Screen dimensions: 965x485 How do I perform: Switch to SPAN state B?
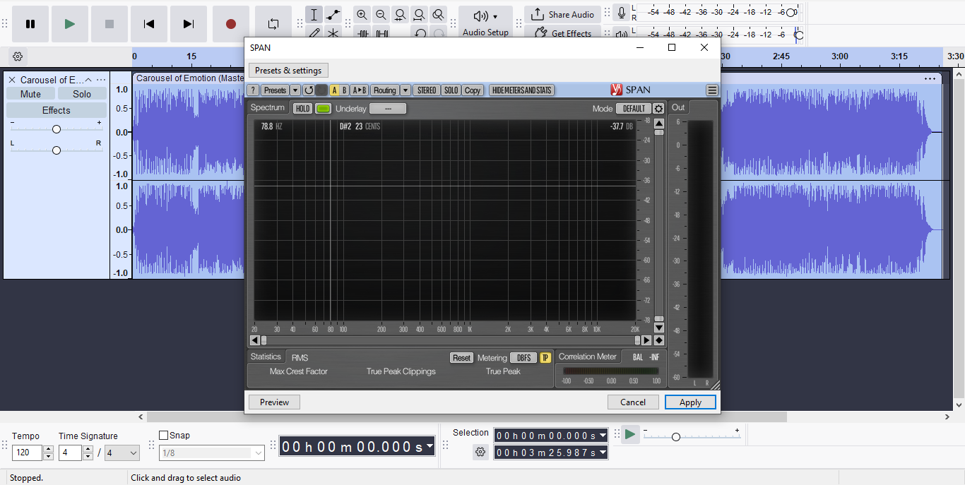pos(344,90)
